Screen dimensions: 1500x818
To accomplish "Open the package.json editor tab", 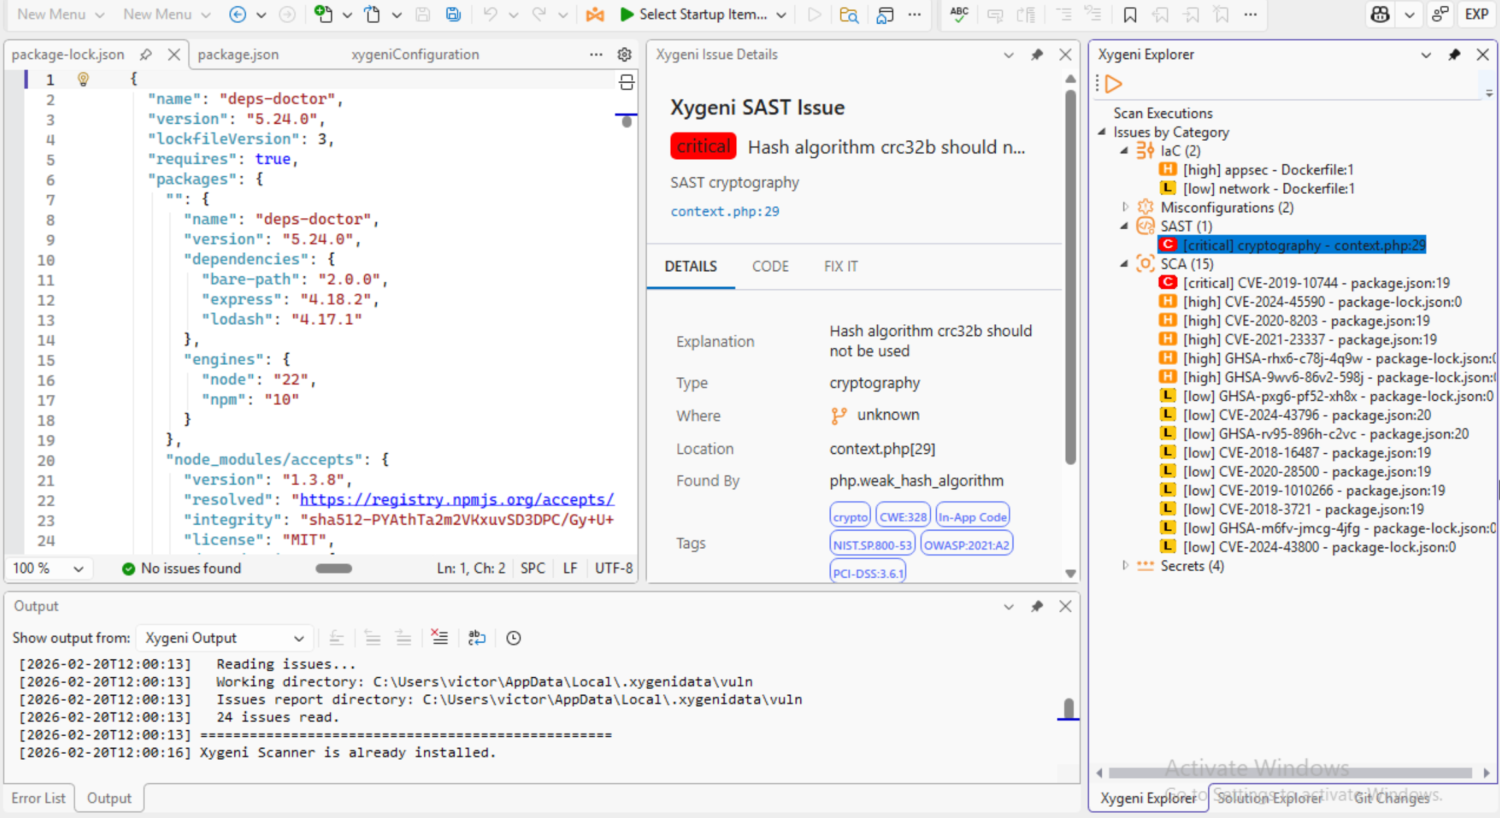I will [x=238, y=54].
